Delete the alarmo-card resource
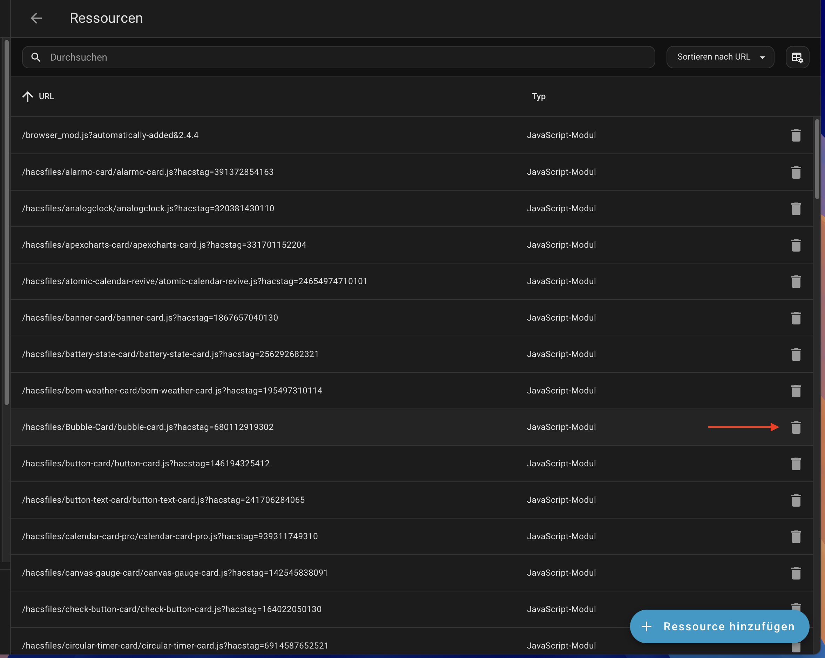 796,172
